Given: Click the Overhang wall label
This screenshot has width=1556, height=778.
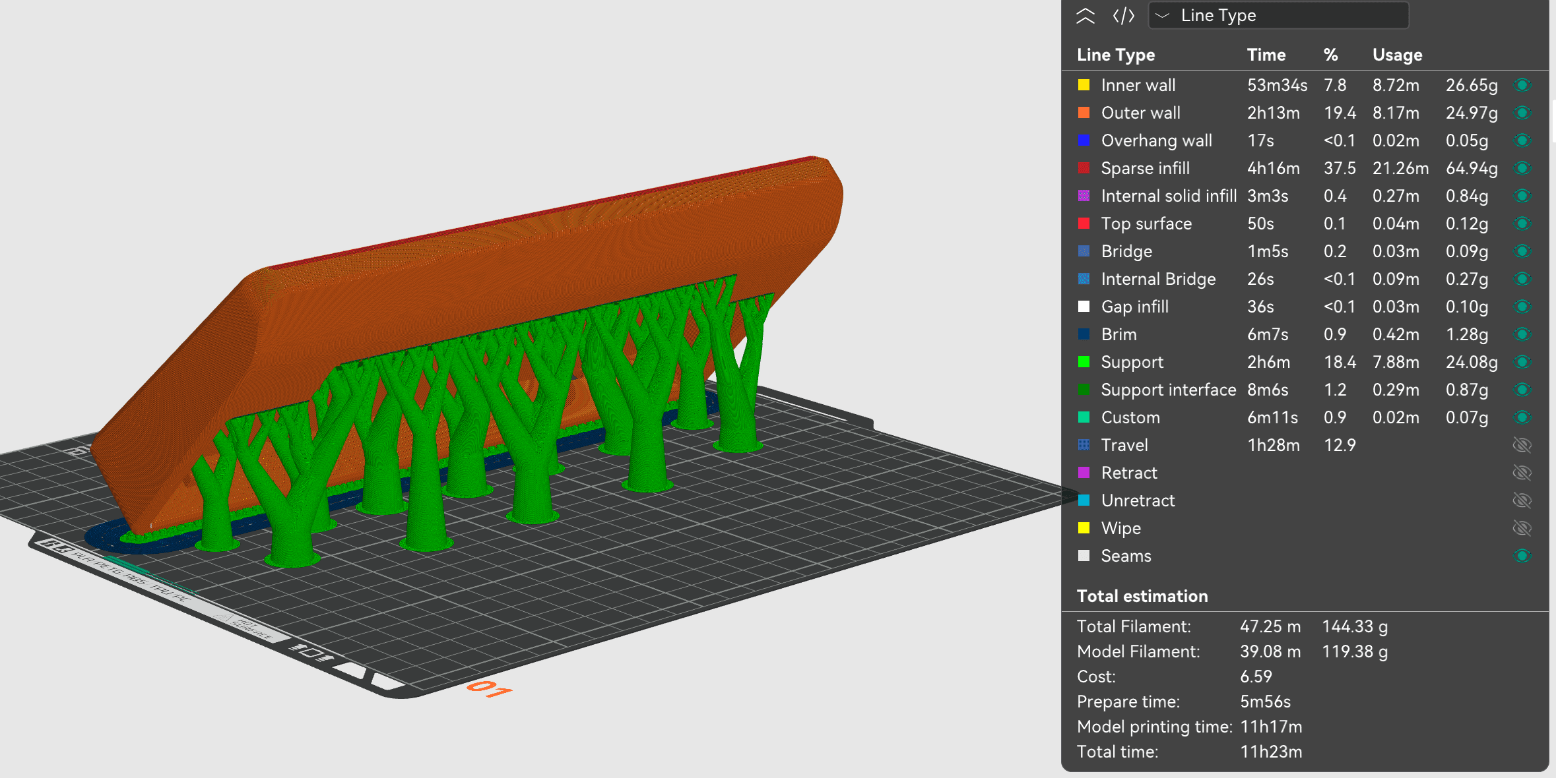Looking at the screenshot, I should [1156, 140].
